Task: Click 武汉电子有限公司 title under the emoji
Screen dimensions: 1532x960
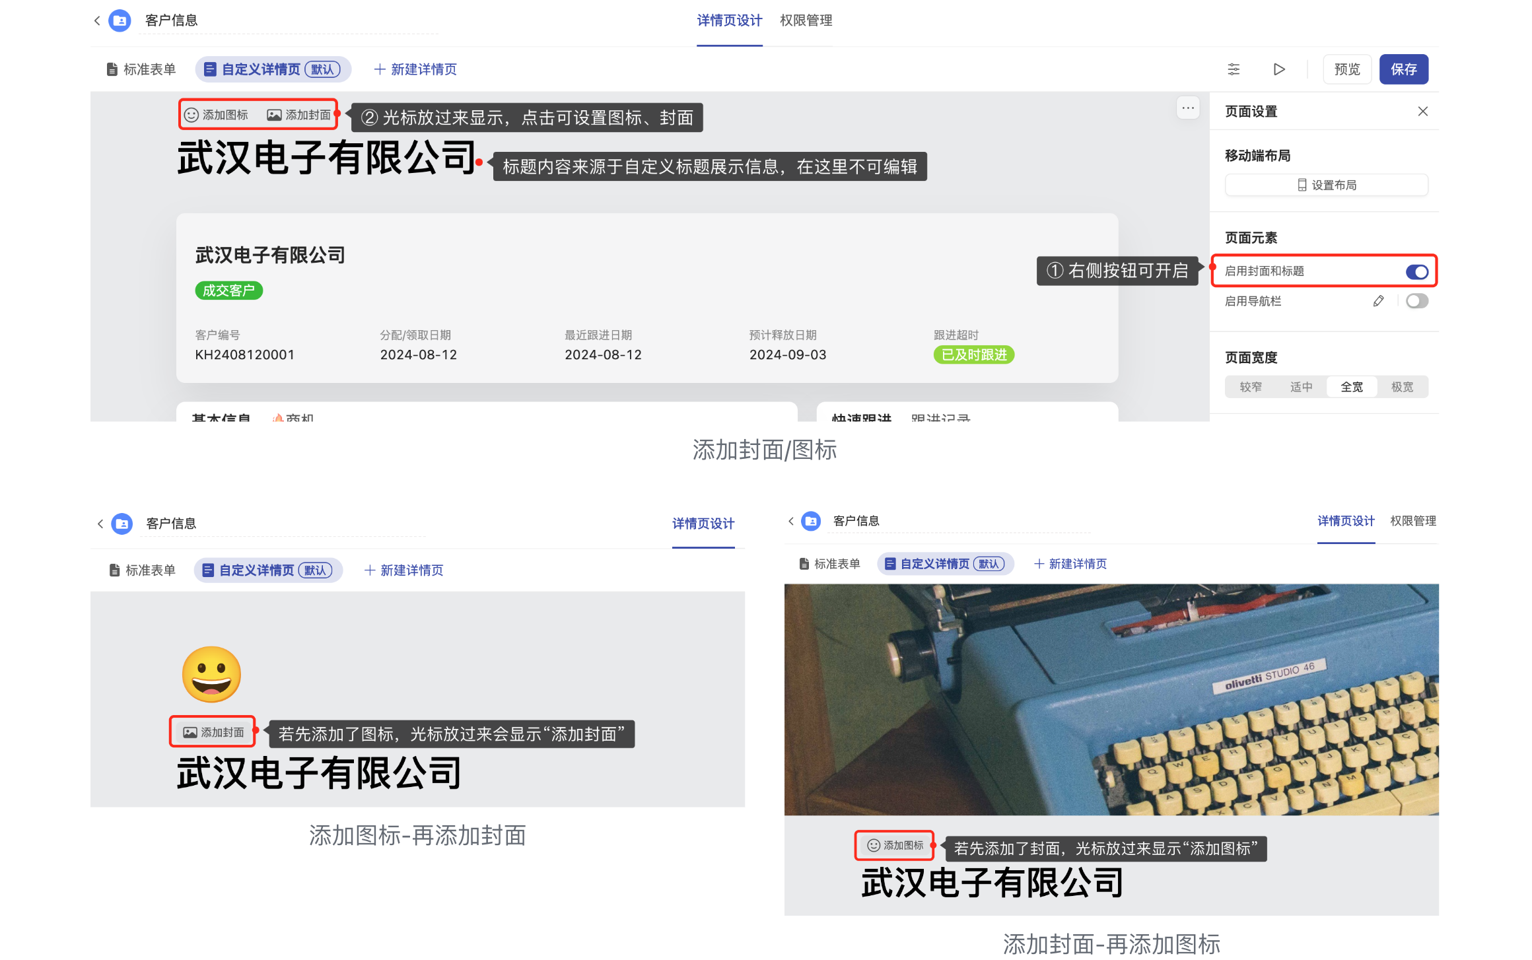Action: 319,773
